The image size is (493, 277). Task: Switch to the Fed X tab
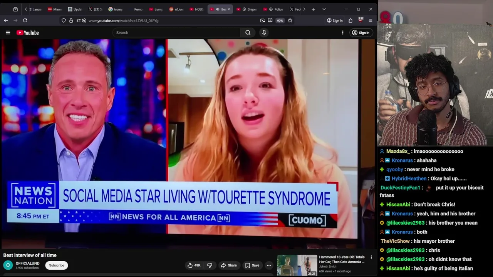[295, 9]
